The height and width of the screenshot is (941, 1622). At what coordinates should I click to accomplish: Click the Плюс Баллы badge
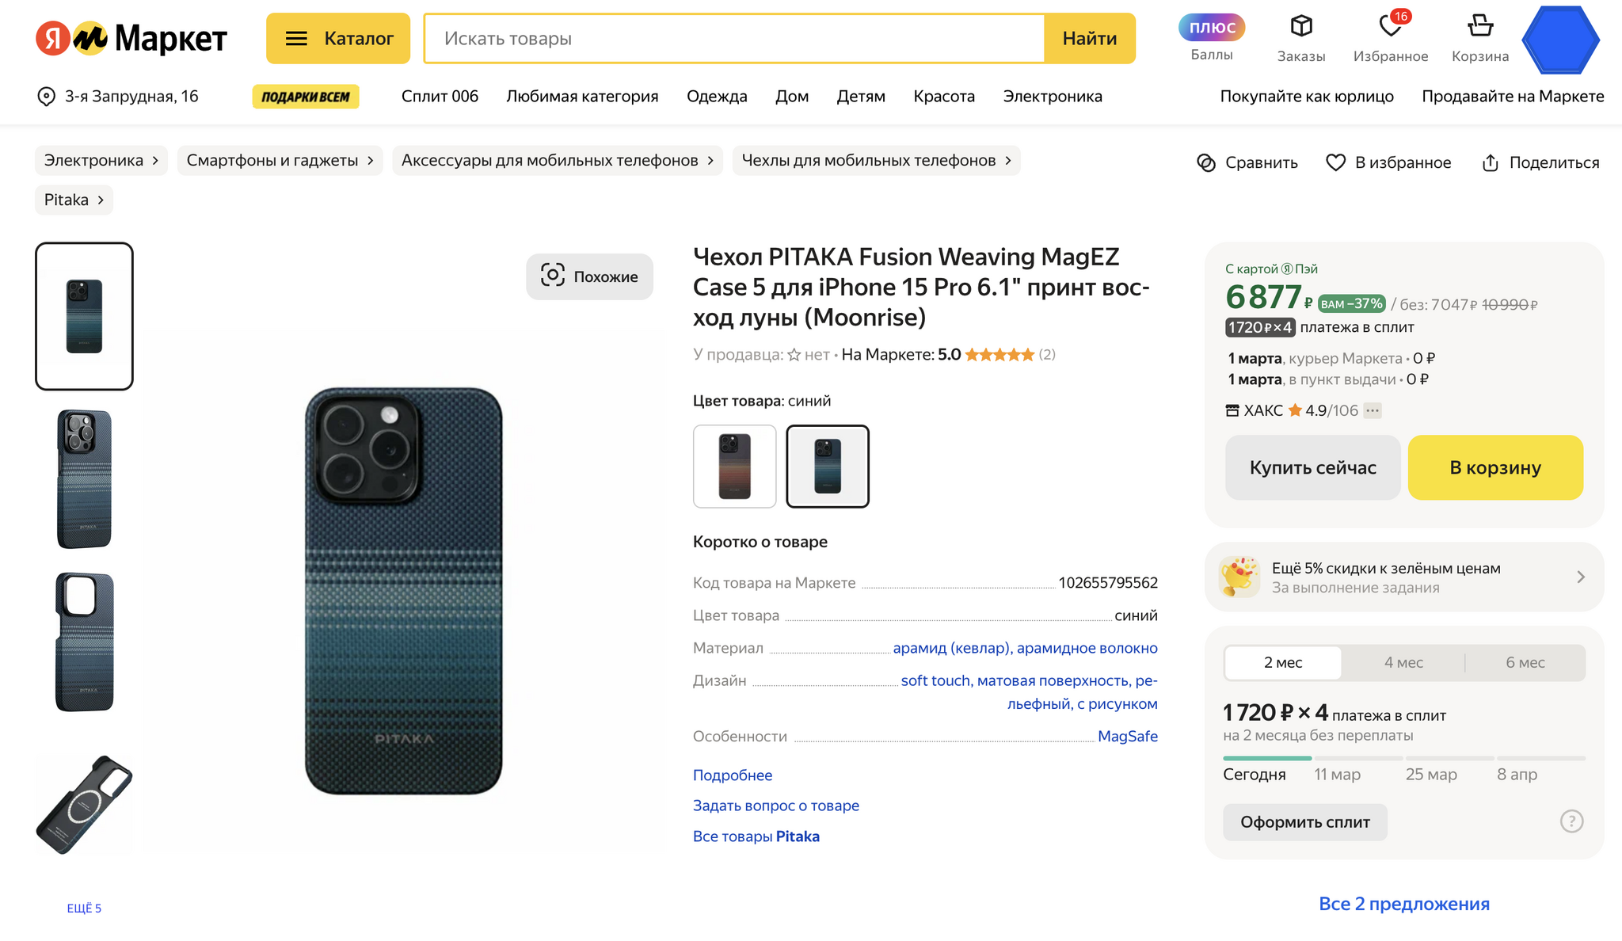click(x=1212, y=28)
